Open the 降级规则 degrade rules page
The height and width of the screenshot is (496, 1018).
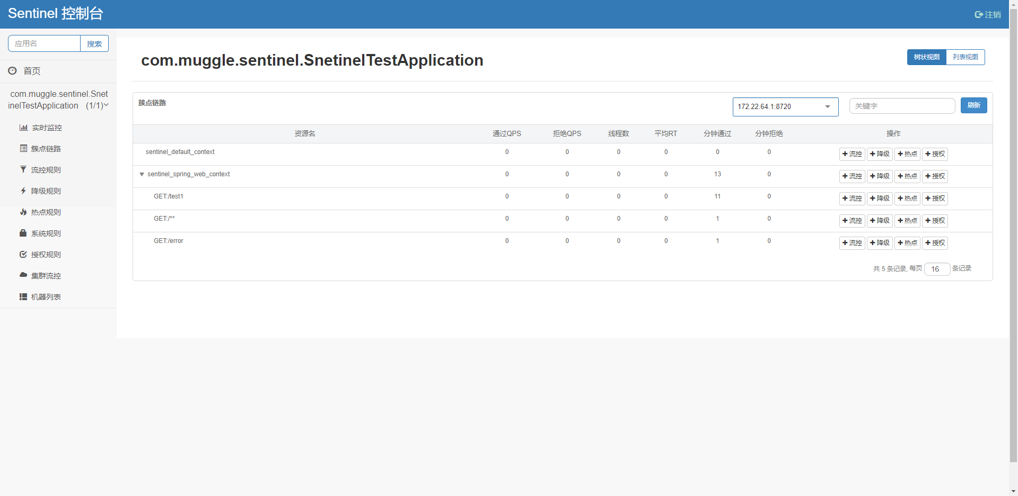coord(46,191)
